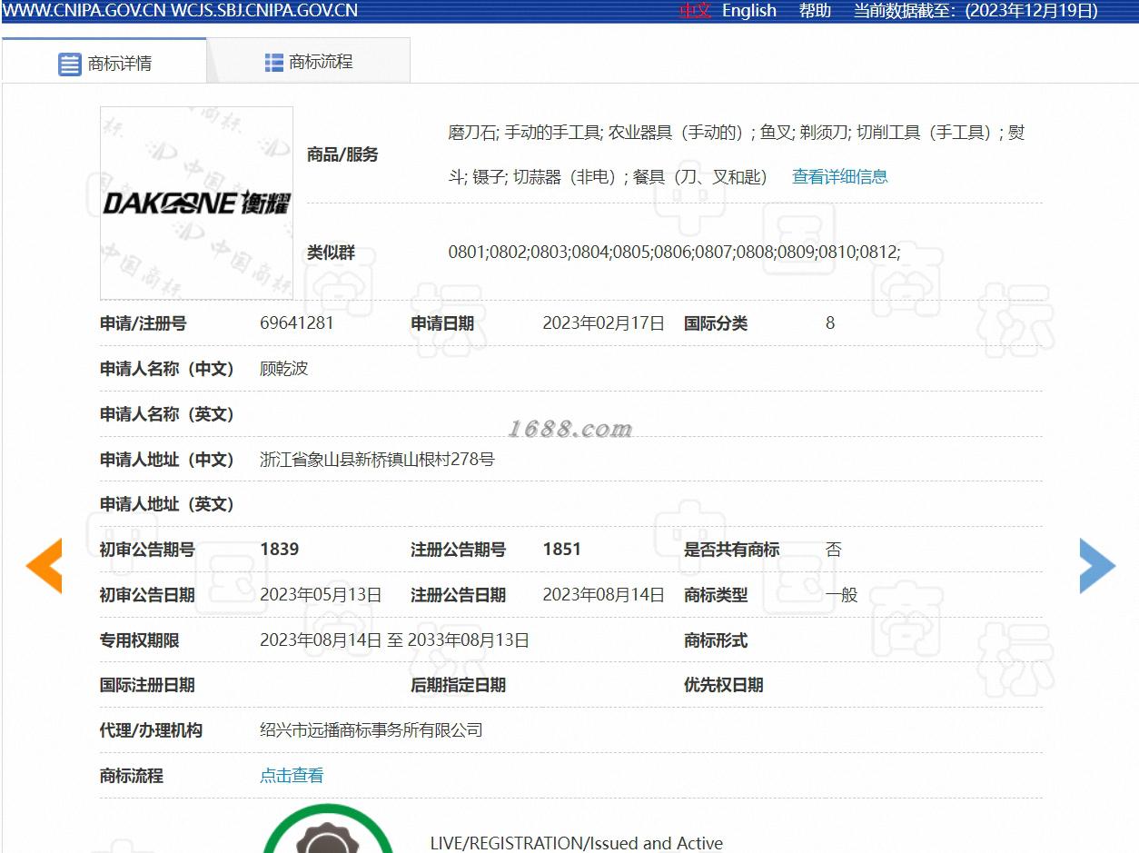Go to previous trademark with orange arrow
1139x853 pixels.
(44, 566)
